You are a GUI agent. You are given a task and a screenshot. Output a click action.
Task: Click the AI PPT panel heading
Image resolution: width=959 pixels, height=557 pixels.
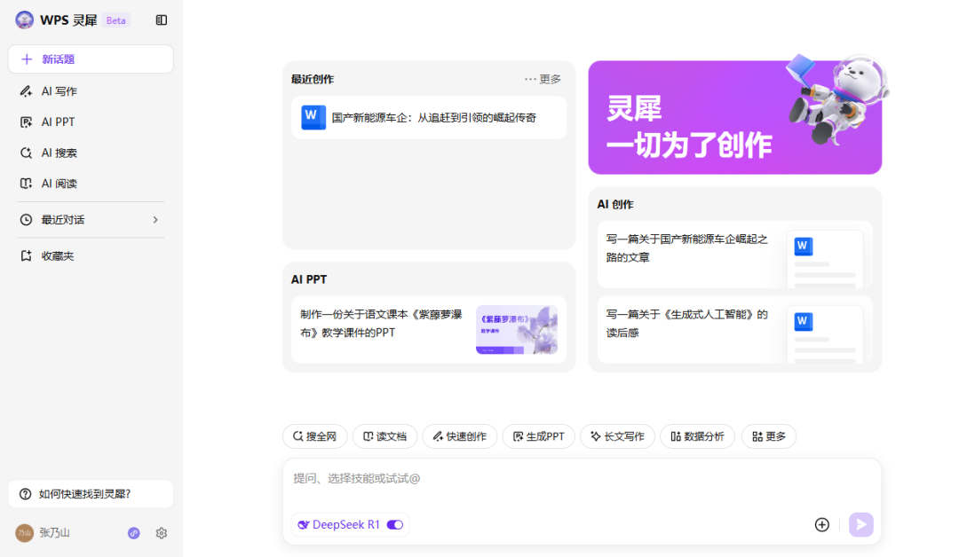[309, 279]
